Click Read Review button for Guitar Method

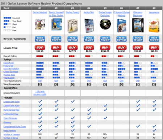tap(40, 39)
